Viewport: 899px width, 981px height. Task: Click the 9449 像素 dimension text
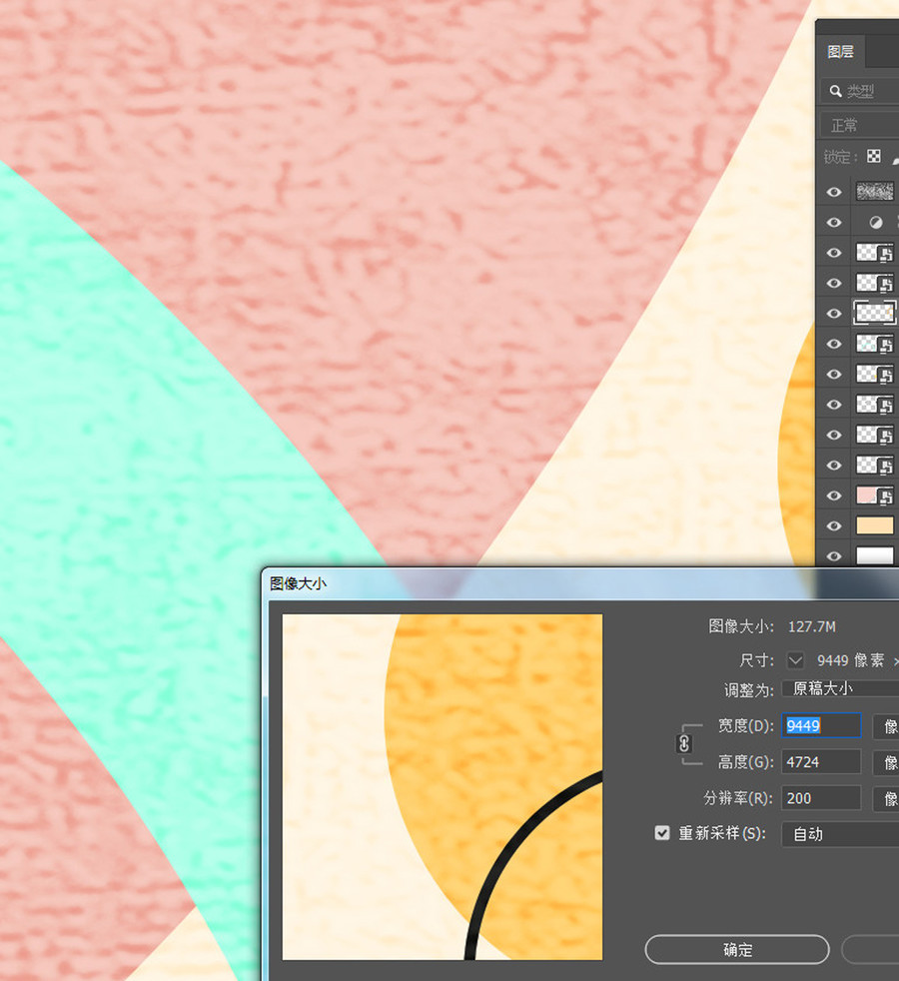(851, 660)
